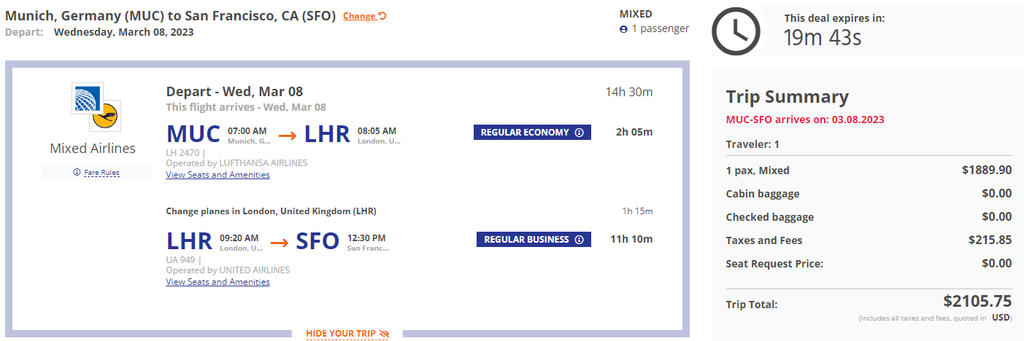Click the Regular Economy fare badge
The image size is (1024, 341).
pos(532,133)
